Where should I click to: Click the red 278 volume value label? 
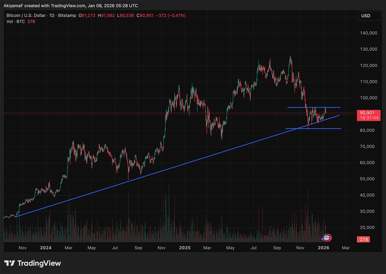pyautogui.click(x=363, y=240)
